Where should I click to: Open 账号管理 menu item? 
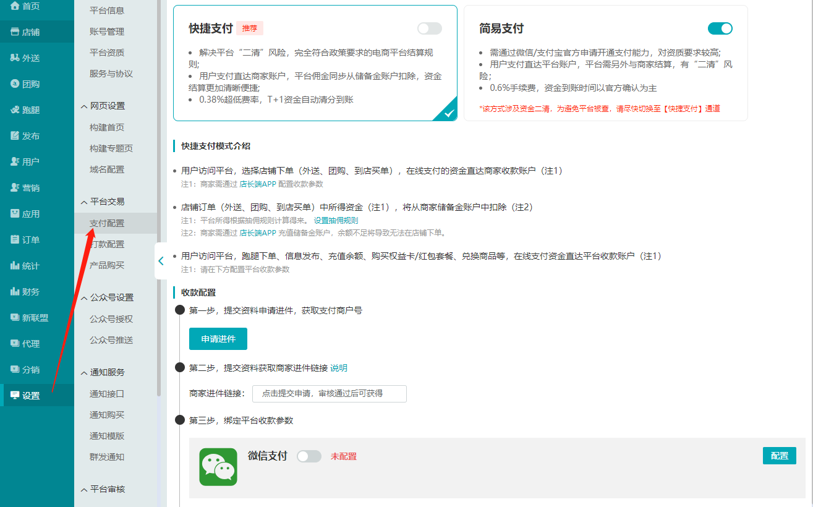pyautogui.click(x=107, y=32)
